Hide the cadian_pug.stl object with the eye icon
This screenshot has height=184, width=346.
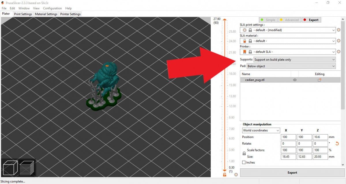coord(295,80)
